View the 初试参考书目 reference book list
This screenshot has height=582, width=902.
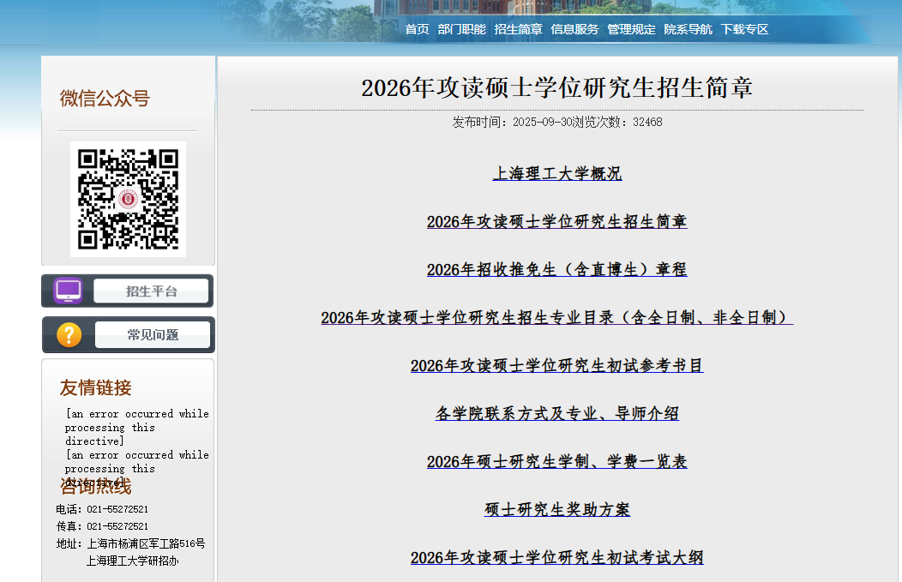coord(556,365)
